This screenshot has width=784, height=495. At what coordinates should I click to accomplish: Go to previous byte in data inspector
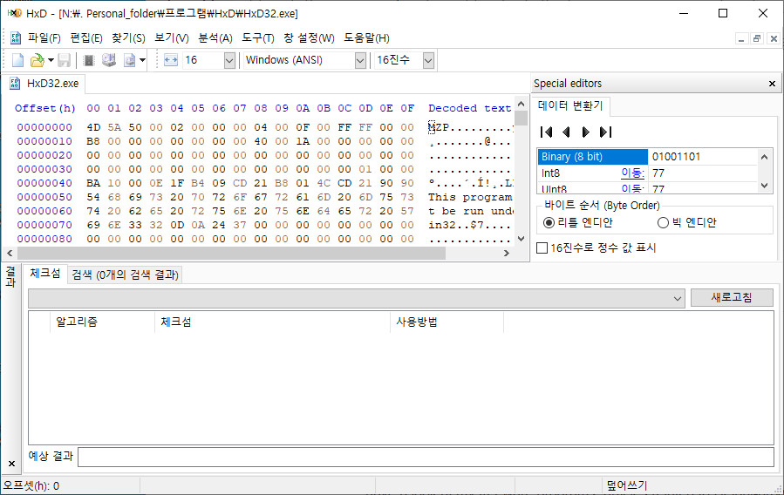(x=566, y=132)
